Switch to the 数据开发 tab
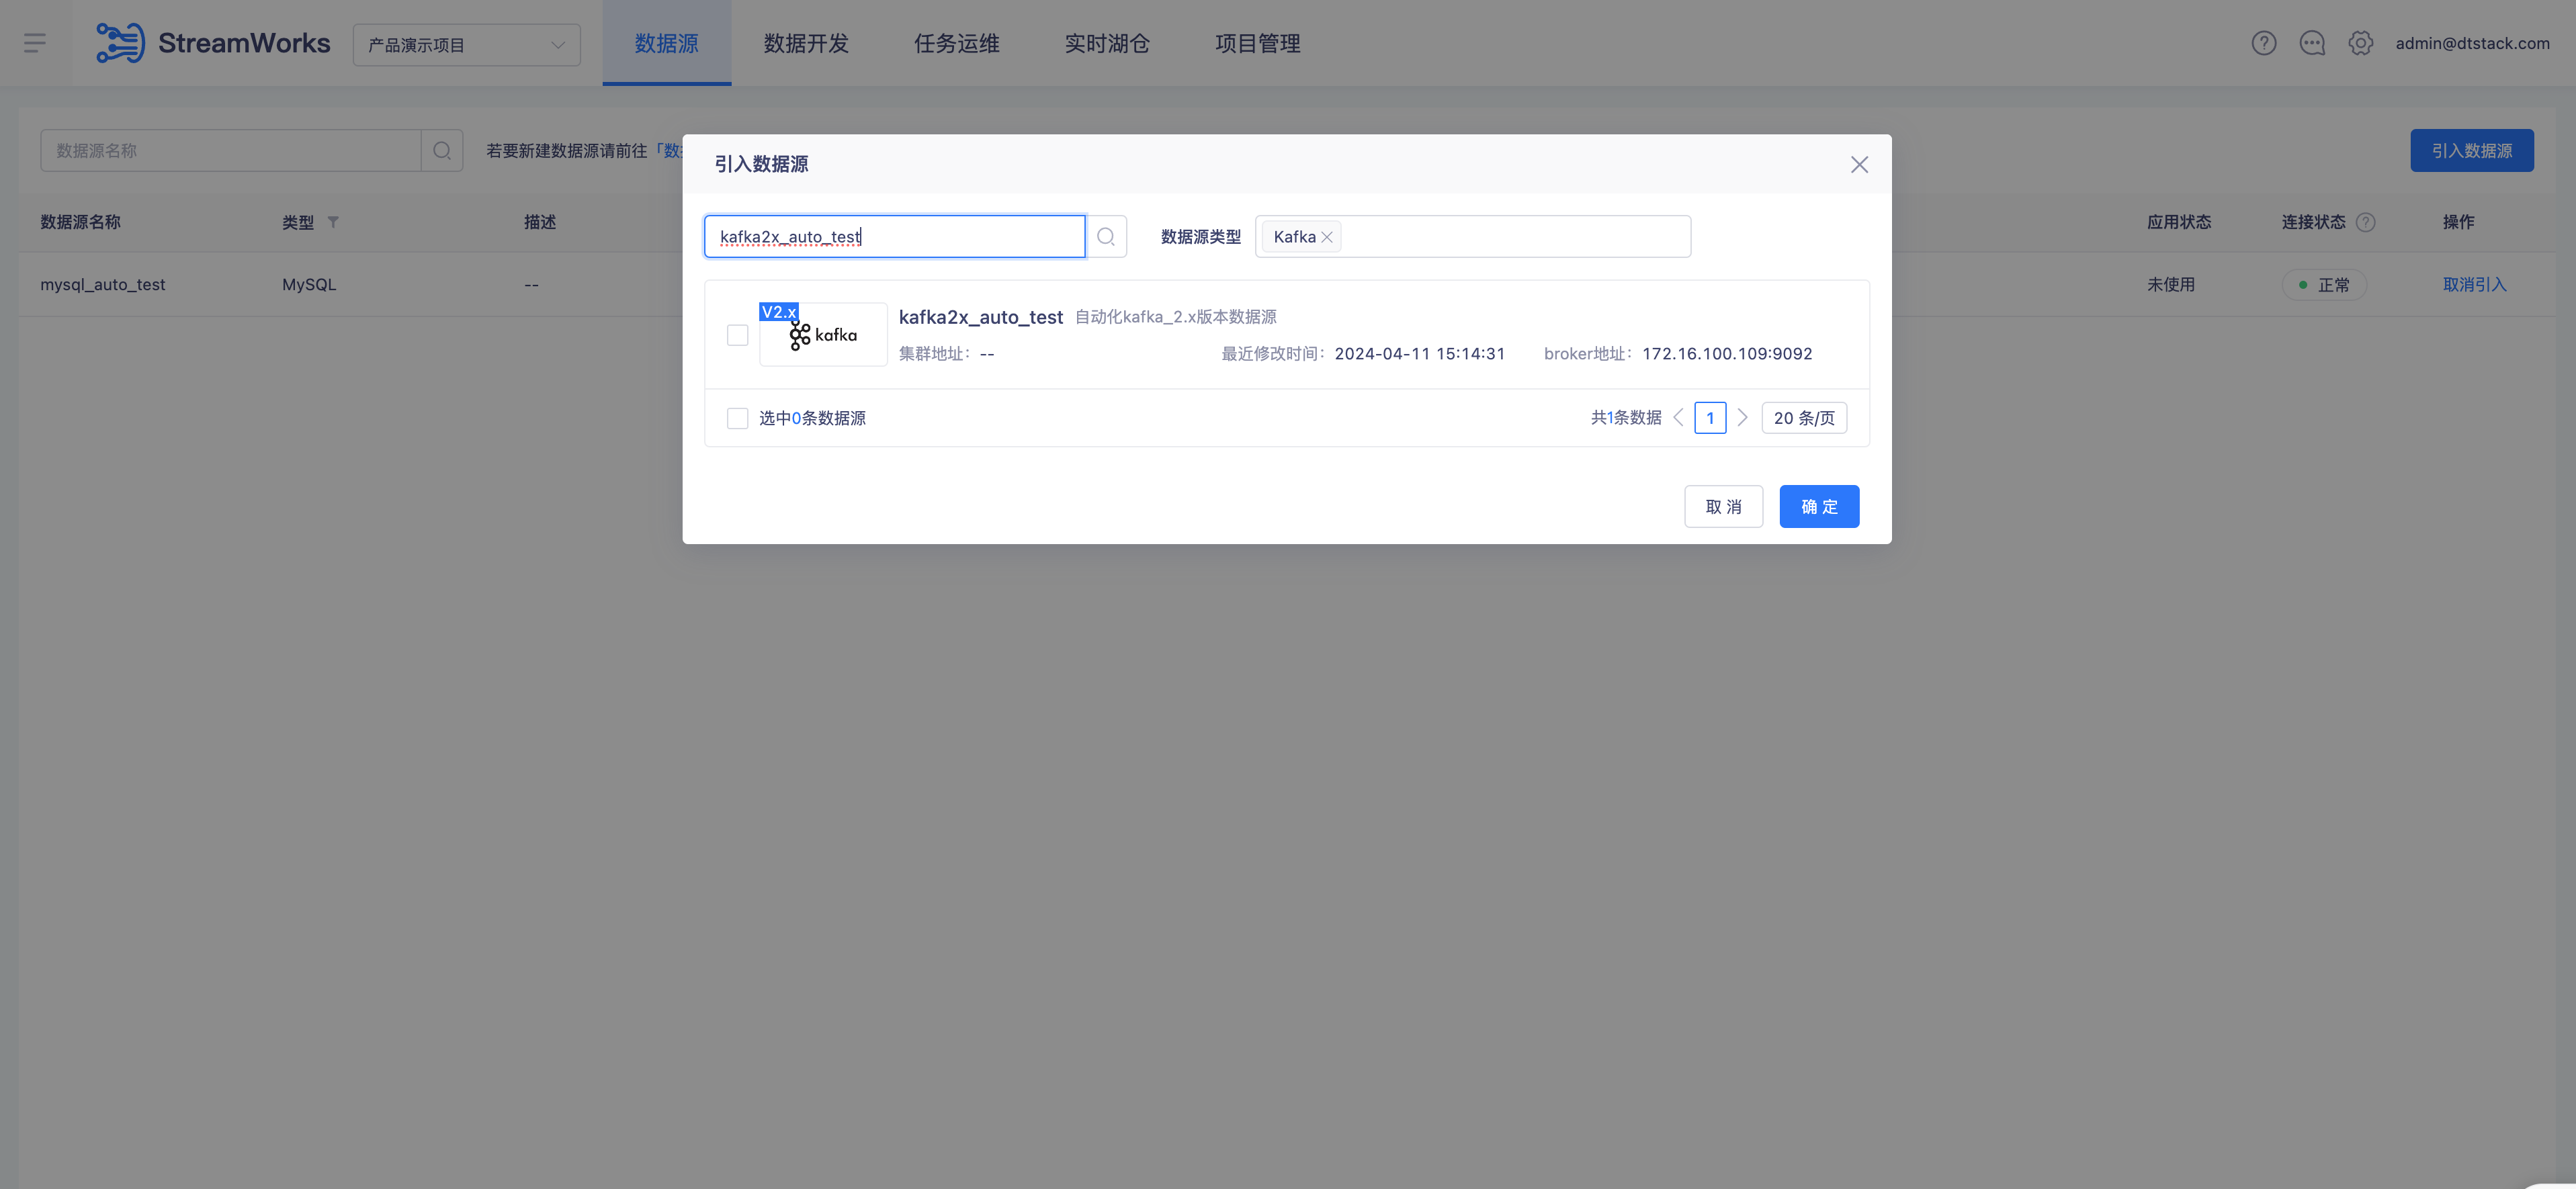Image resolution: width=2576 pixels, height=1189 pixels. (x=806, y=43)
